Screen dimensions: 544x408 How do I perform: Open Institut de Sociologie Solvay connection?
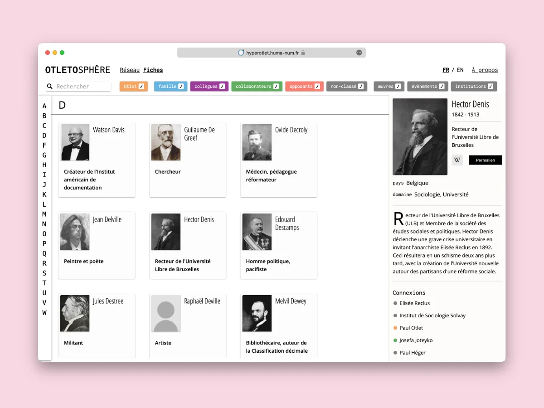click(432, 316)
